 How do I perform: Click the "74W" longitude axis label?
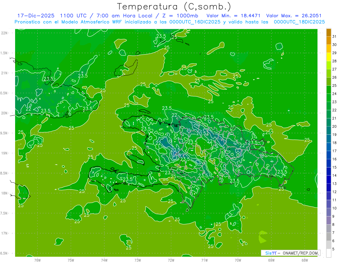coord(104,261)
